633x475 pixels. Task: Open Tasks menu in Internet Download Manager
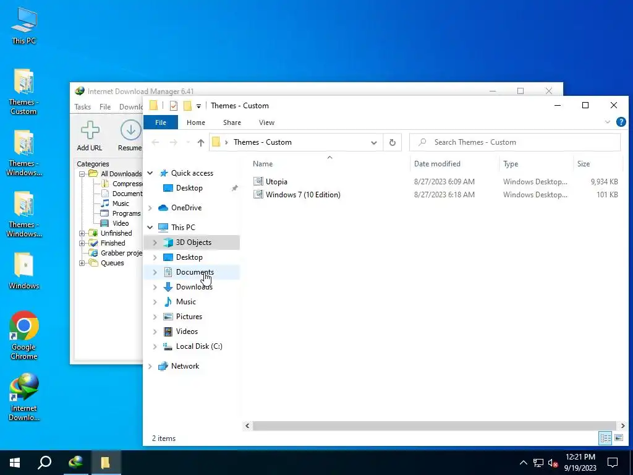point(82,107)
